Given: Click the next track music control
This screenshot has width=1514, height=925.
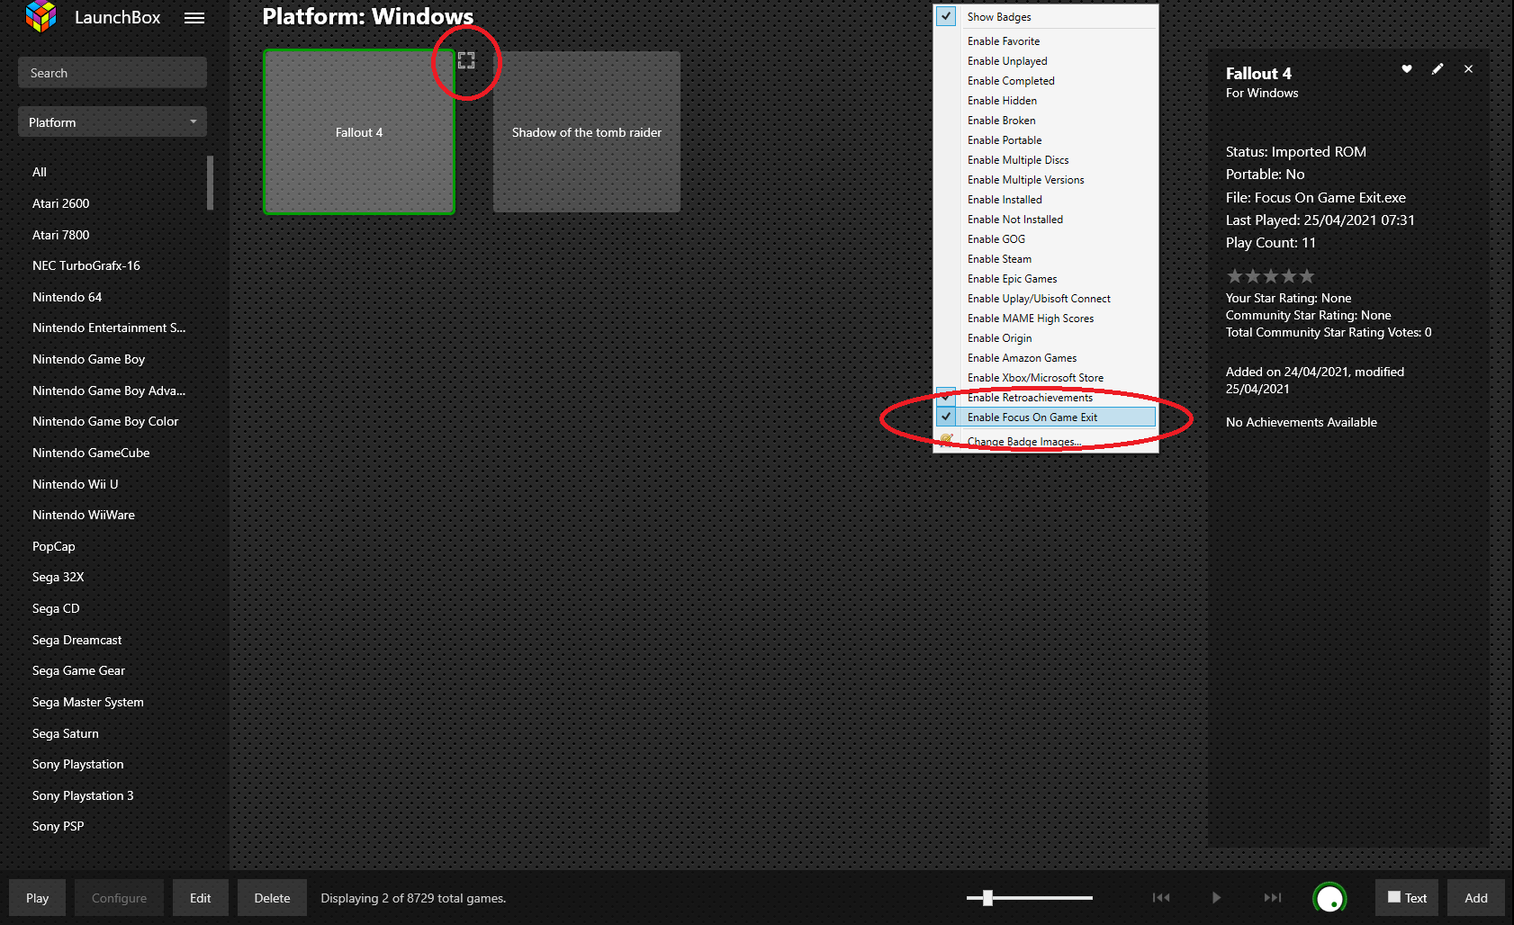Looking at the screenshot, I should tap(1272, 897).
